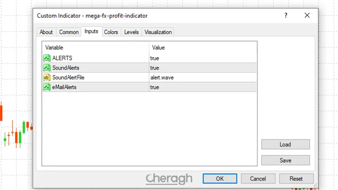Click the SoundAlertFile string type icon
Screen dimensions: 338x190
pyautogui.click(x=46, y=77)
